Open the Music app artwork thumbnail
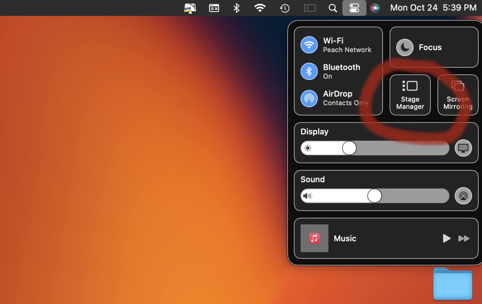Image resolution: width=482 pixels, height=304 pixels. coord(314,238)
